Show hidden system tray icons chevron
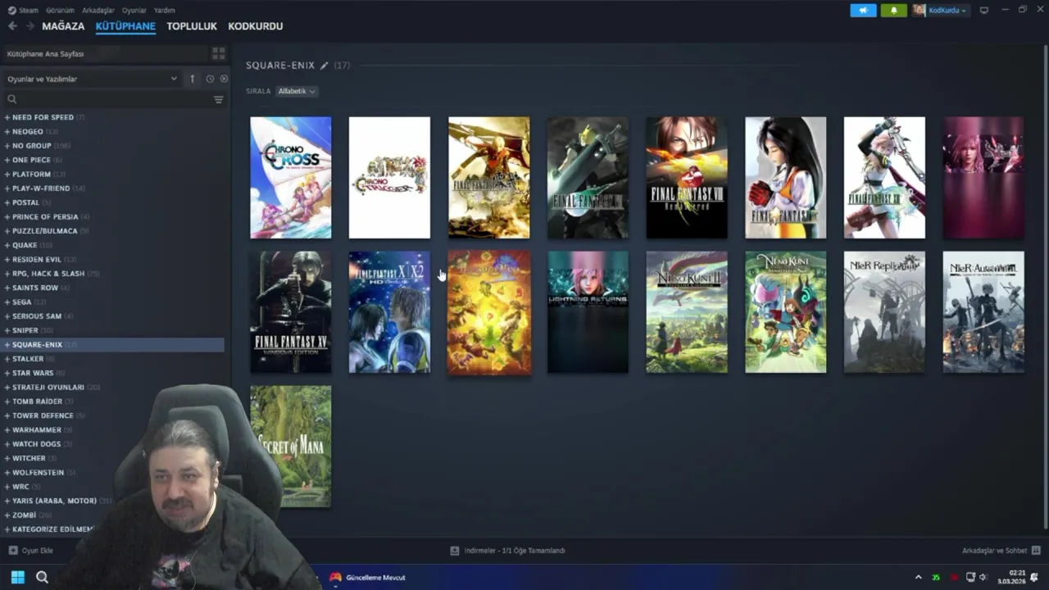 coord(918,577)
